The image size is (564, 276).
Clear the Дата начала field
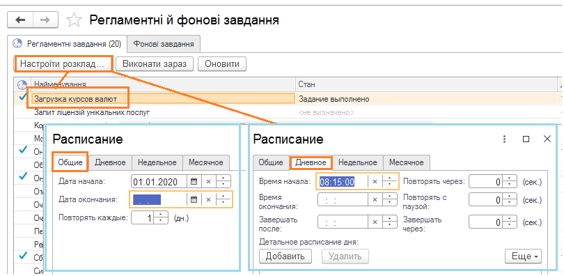[208, 182]
